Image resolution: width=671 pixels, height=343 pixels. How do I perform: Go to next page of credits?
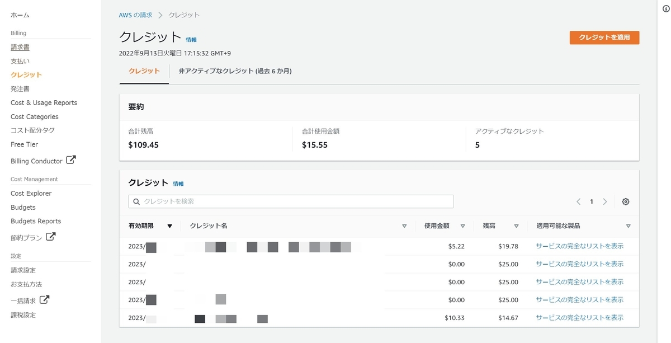(605, 201)
